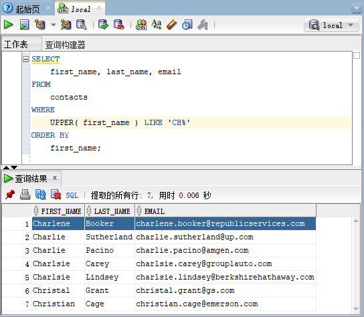The width and height of the screenshot is (364, 317).
Task: Click the Commit icon in the toolbar
Action: 103,25
